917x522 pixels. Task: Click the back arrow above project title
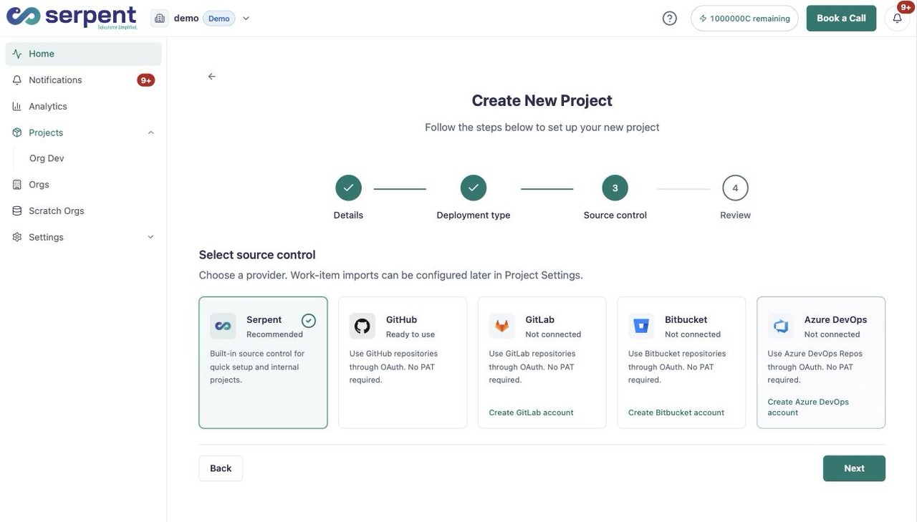(x=211, y=76)
